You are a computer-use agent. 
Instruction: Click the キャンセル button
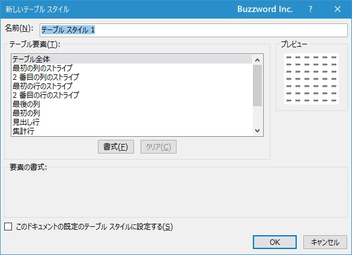(325, 242)
